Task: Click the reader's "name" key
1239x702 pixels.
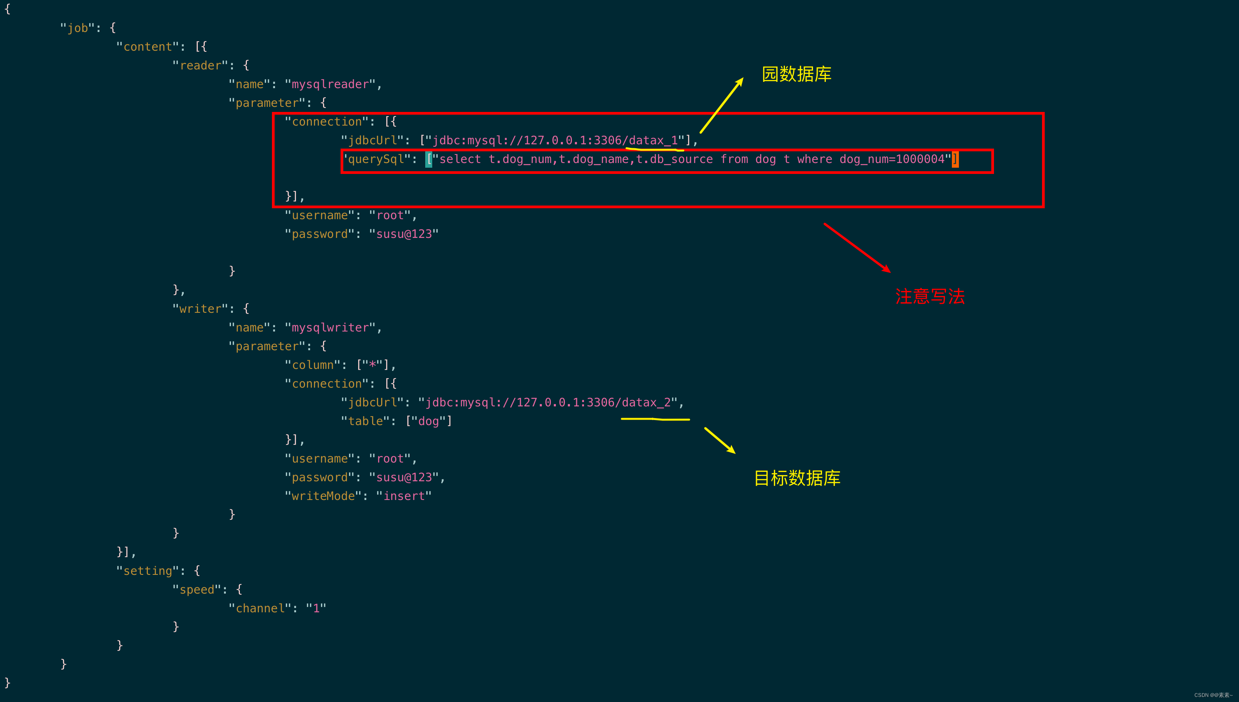Action: coord(249,84)
